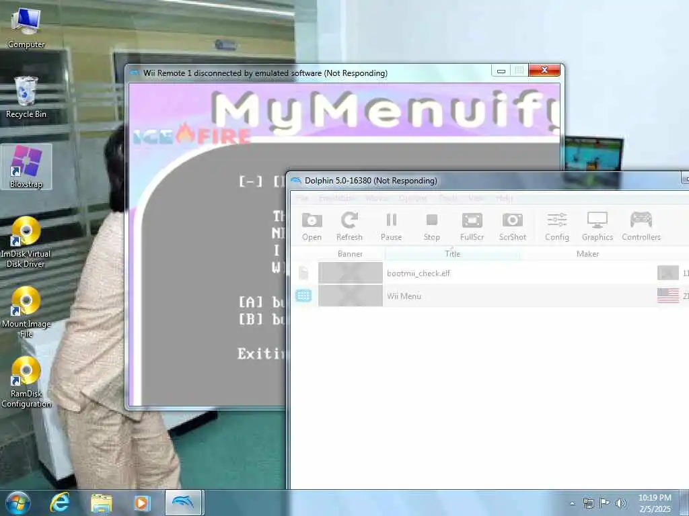Click the Dolphin taskbar button
The image size is (689, 516).
tap(183, 503)
